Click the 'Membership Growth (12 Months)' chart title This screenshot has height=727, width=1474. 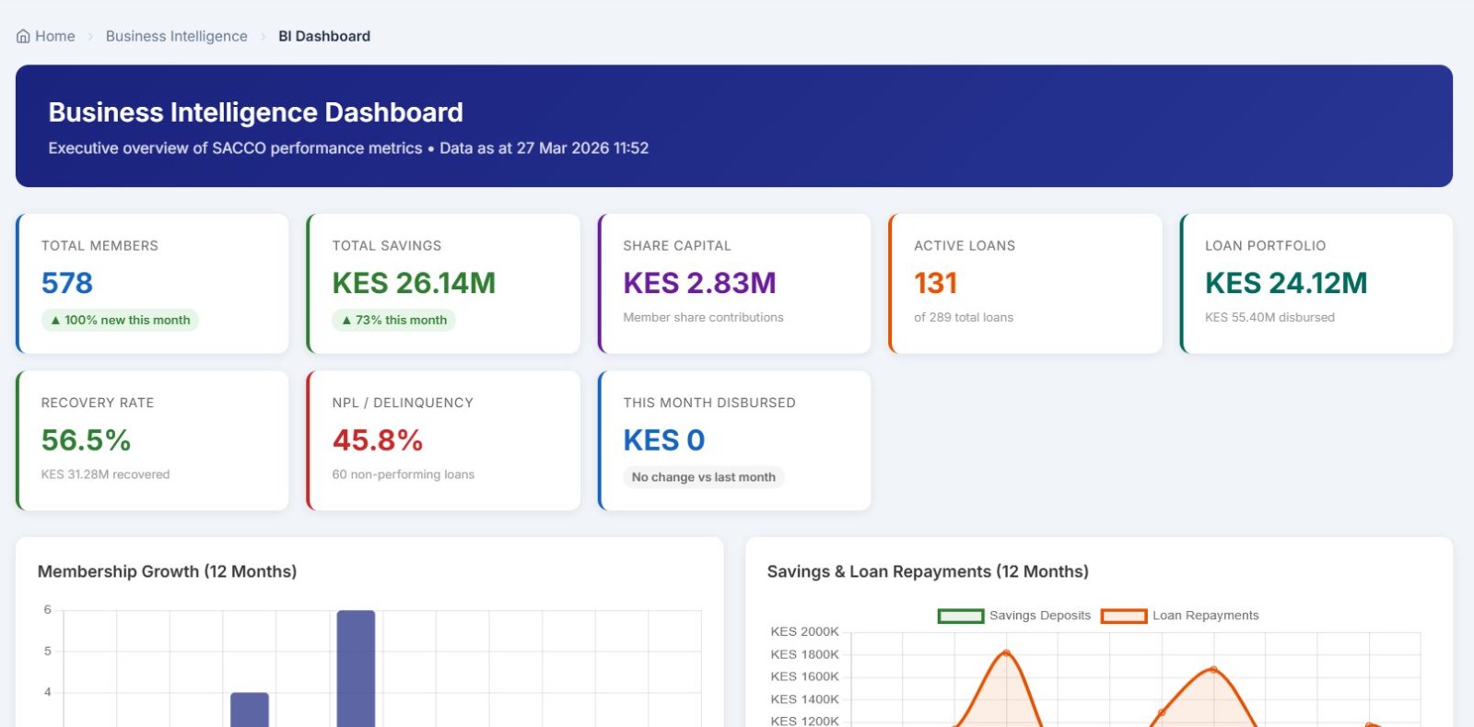[x=167, y=572]
